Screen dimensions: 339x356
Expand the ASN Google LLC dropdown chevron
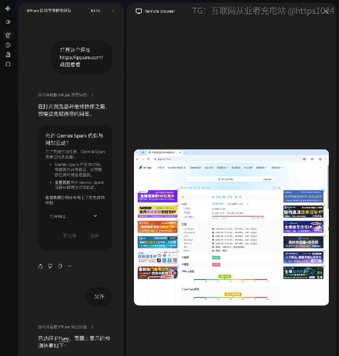(x=247, y=204)
